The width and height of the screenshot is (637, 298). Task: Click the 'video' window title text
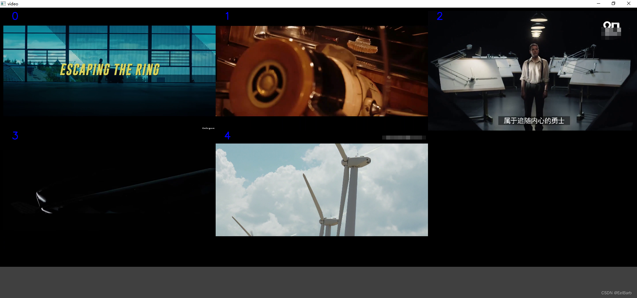13,4
